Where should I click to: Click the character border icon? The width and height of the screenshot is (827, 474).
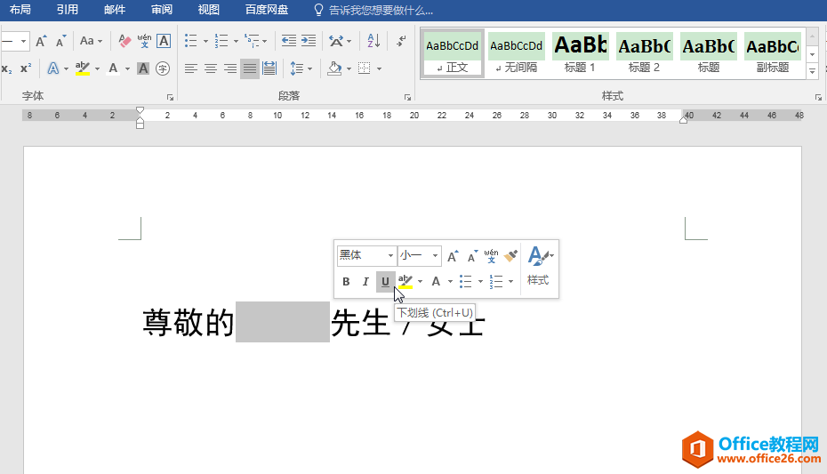pos(164,41)
